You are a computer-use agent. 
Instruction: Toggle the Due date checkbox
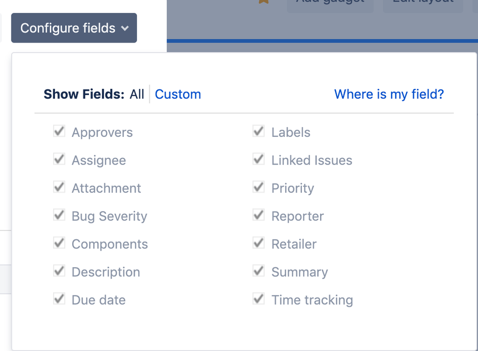tap(59, 299)
